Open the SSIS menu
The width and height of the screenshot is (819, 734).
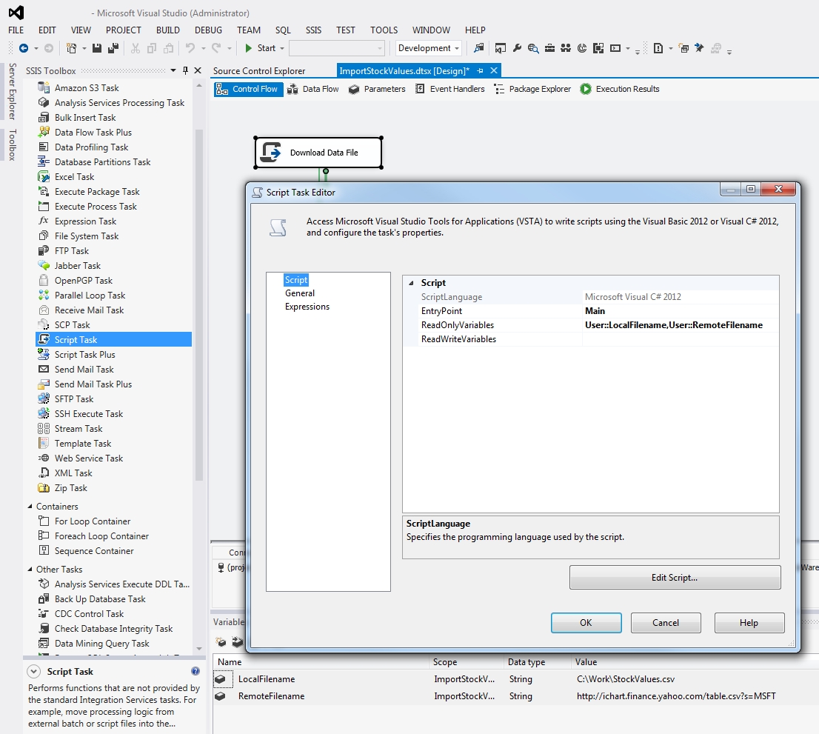tap(313, 30)
